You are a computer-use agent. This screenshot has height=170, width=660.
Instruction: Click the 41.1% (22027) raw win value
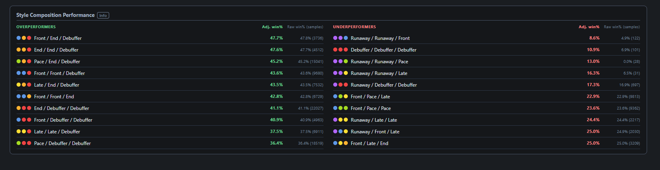pos(311,108)
